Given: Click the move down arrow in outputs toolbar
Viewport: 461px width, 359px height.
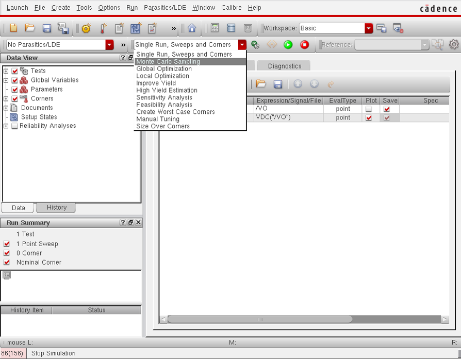Looking at the screenshot, I should coord(314,84).
